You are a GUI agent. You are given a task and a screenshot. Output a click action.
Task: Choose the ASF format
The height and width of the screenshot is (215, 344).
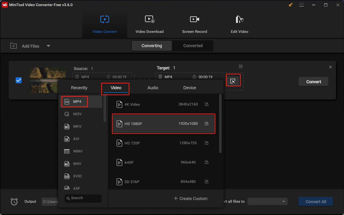tap(81, 188)
